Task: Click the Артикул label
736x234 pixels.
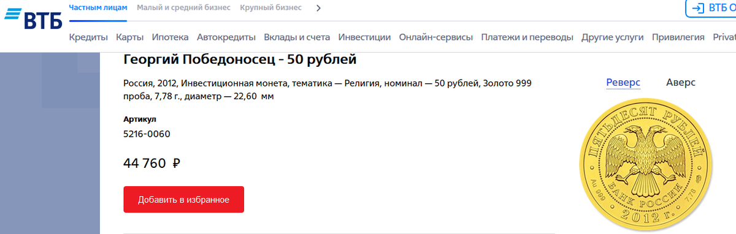Action: 140,119
